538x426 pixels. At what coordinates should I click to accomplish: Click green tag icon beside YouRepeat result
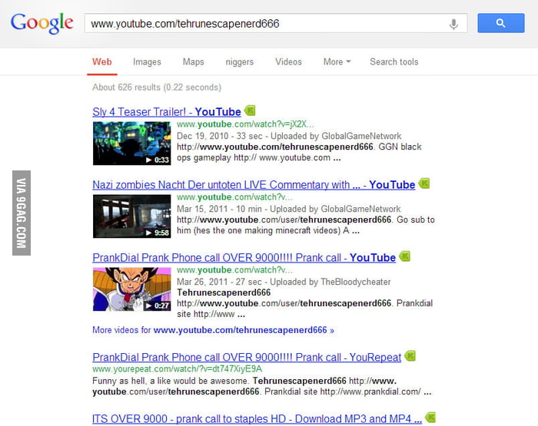click(x=410, y=356)
